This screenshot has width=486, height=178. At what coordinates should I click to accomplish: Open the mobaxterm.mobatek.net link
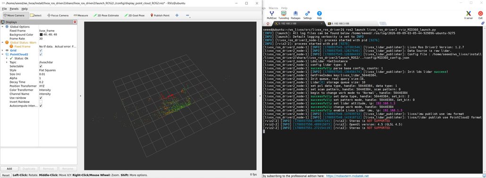click(x=347, y=176)
